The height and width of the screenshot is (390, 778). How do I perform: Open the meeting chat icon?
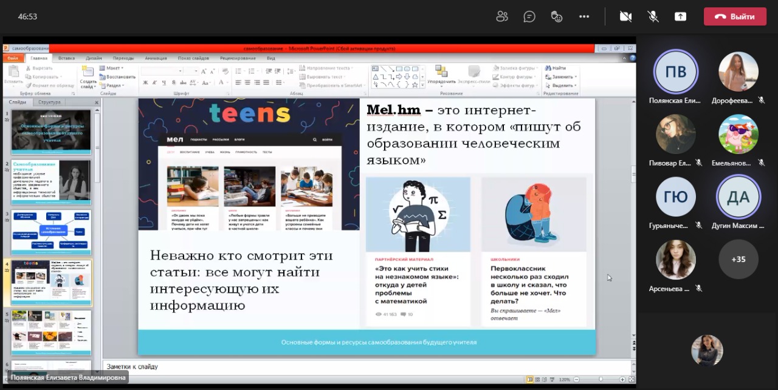point(529,16)
